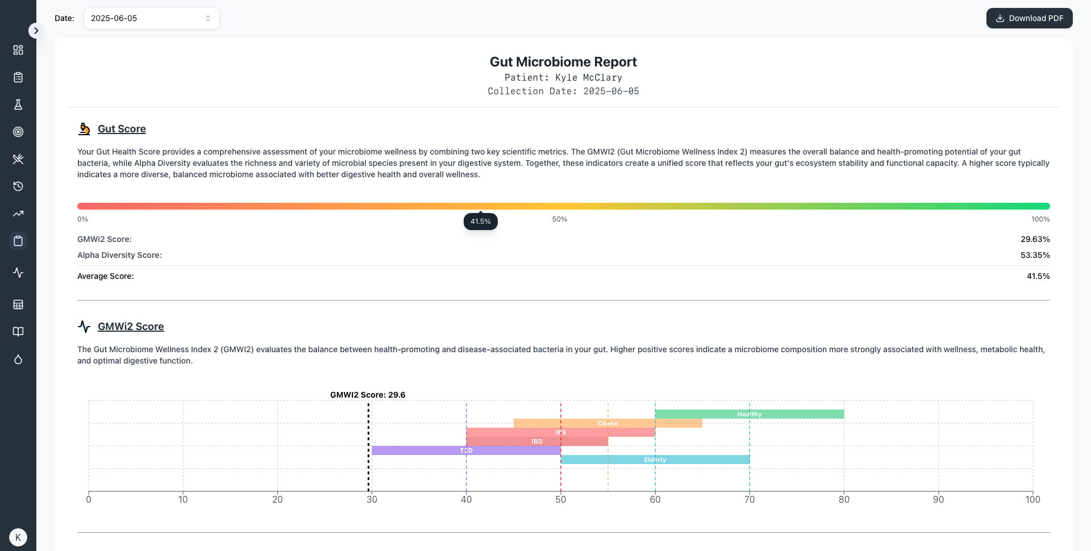The image size is (1091, 551).
Task: Open the open-book sidebar icon
Action: 18,332
